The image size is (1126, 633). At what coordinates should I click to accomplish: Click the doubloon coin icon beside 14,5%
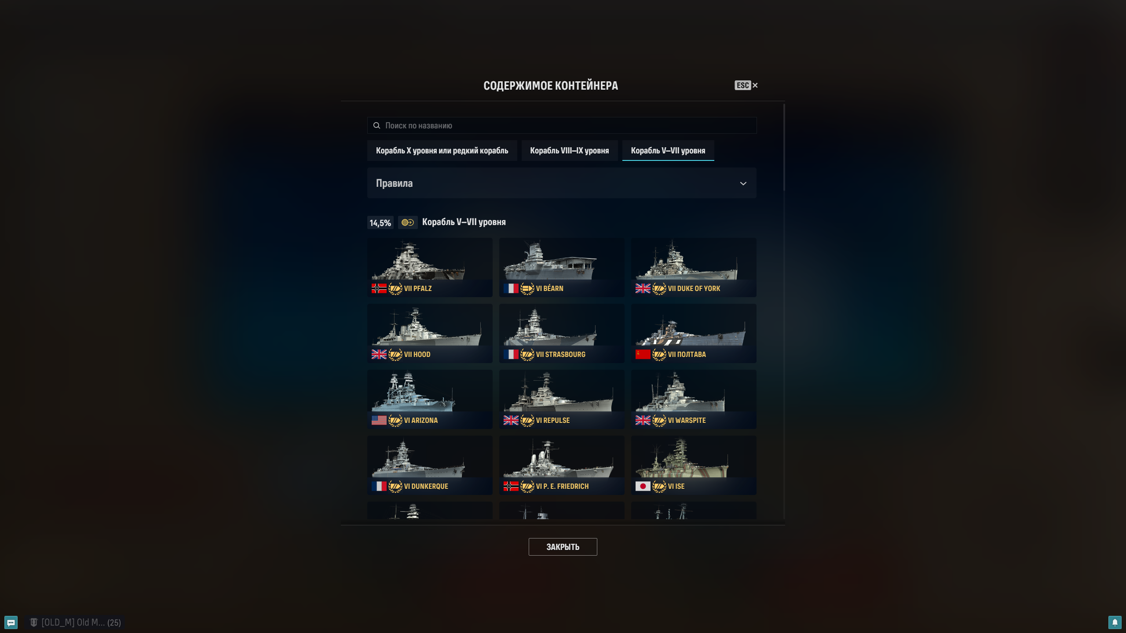coord(408,222)
